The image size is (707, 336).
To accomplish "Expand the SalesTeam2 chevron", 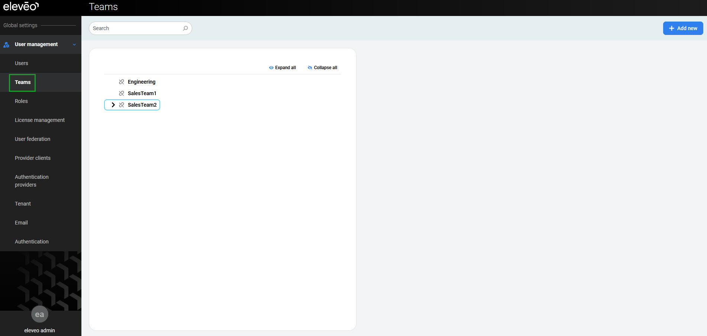I will [113, 105].
